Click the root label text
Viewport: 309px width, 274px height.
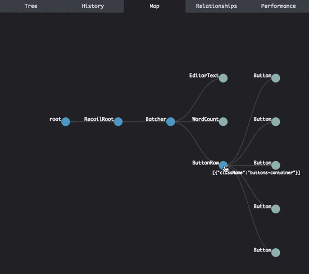(x=55, y=119)
